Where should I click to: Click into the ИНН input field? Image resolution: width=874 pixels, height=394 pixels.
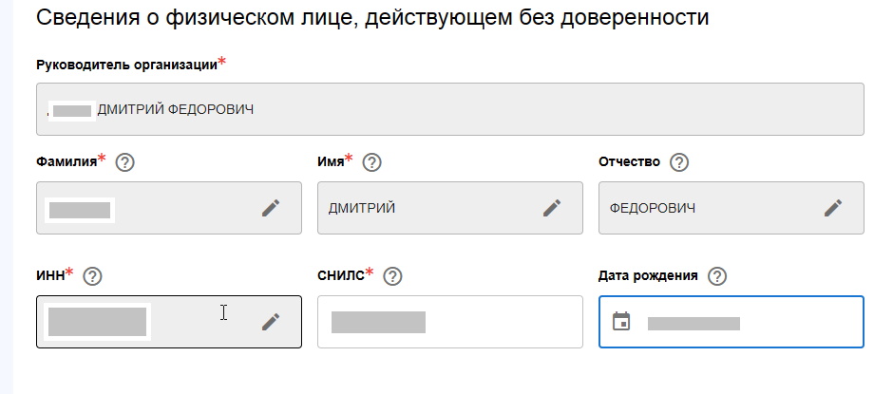point(169,322)
